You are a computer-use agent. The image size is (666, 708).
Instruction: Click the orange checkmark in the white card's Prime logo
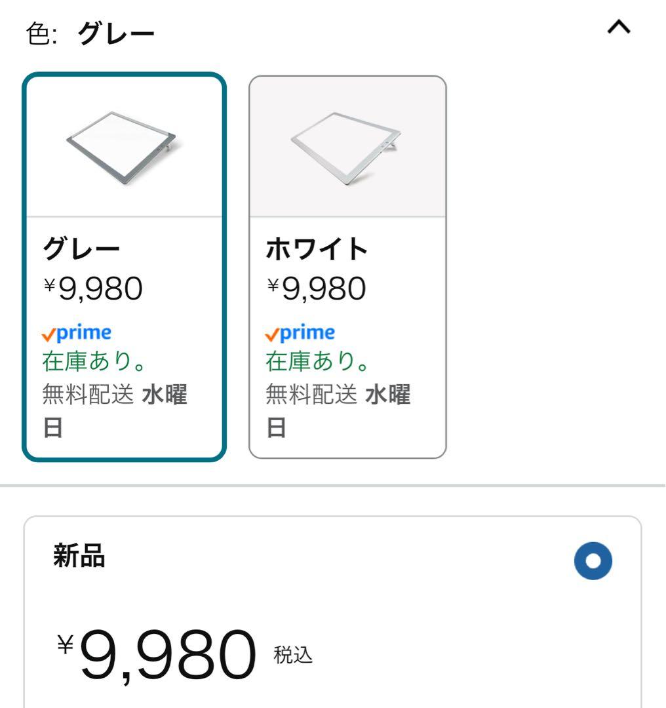273,335
